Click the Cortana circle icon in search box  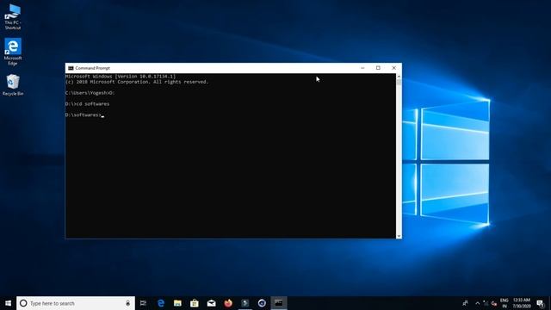click(x=23, y=303)
